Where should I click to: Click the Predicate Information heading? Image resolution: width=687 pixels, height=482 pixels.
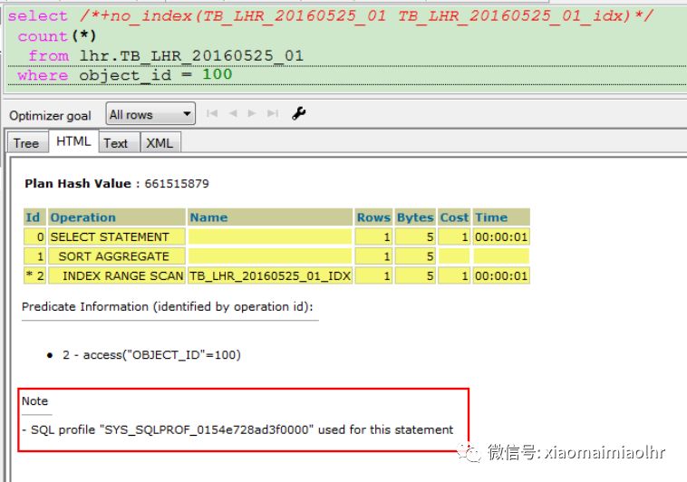click(x=168, y=306)
